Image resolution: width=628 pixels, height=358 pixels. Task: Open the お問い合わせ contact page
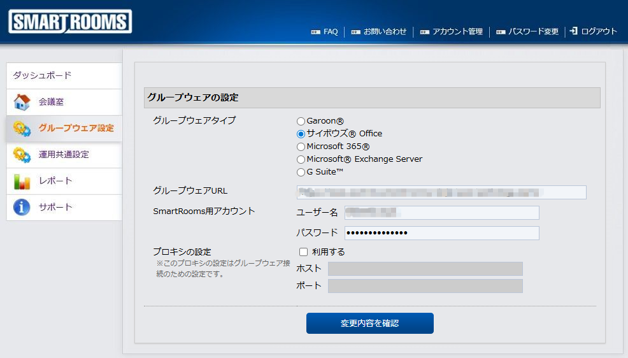385,32
